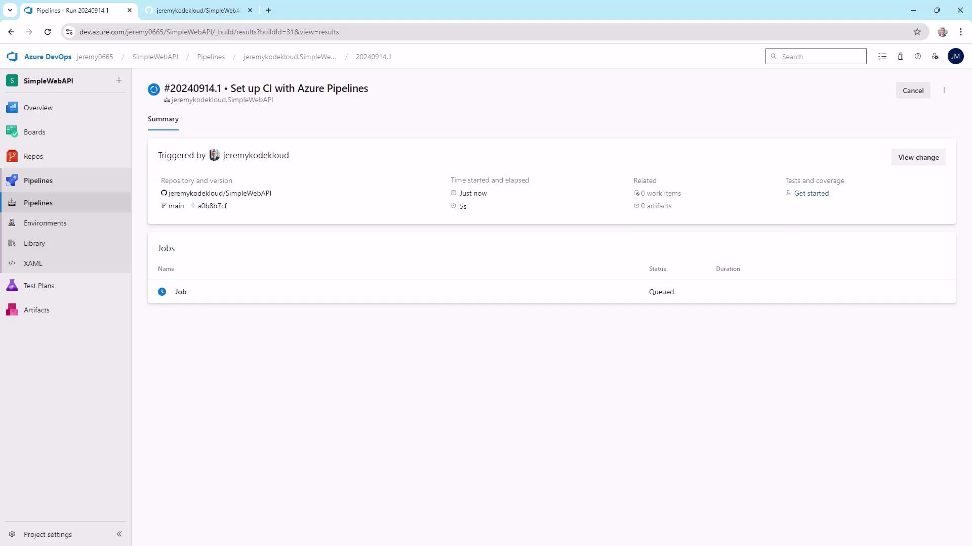Select the Pipelines sub-item in sidebar

point(66,203)
